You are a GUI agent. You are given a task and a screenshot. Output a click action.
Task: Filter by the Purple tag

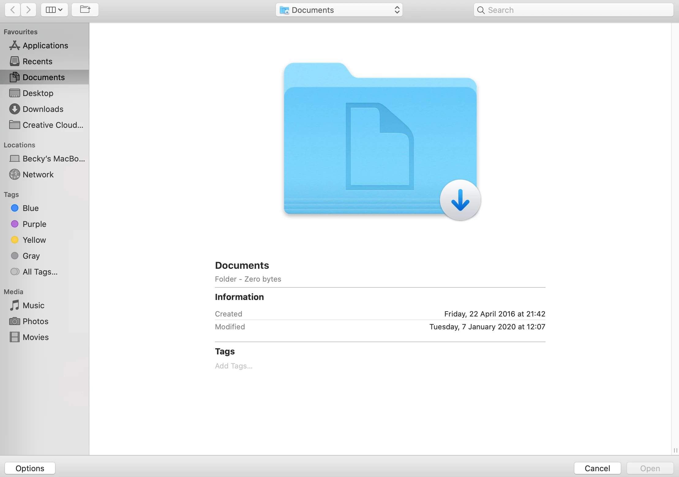point(34,224)
